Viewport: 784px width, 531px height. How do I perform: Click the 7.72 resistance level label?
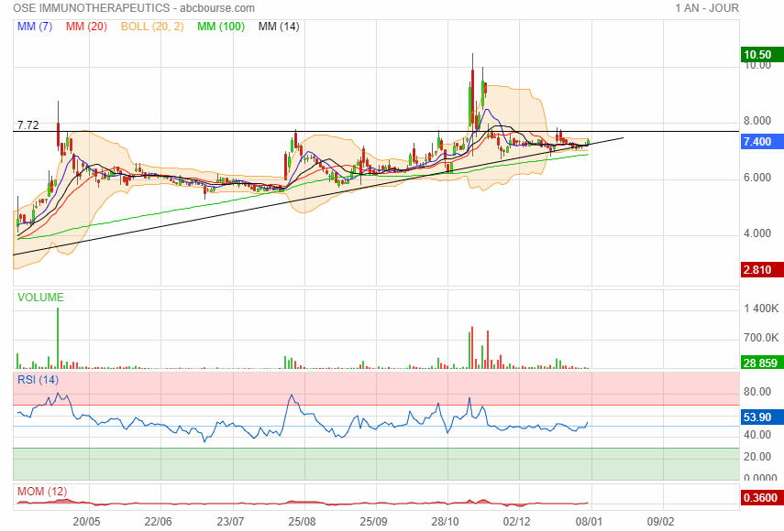tap(28, 125)
